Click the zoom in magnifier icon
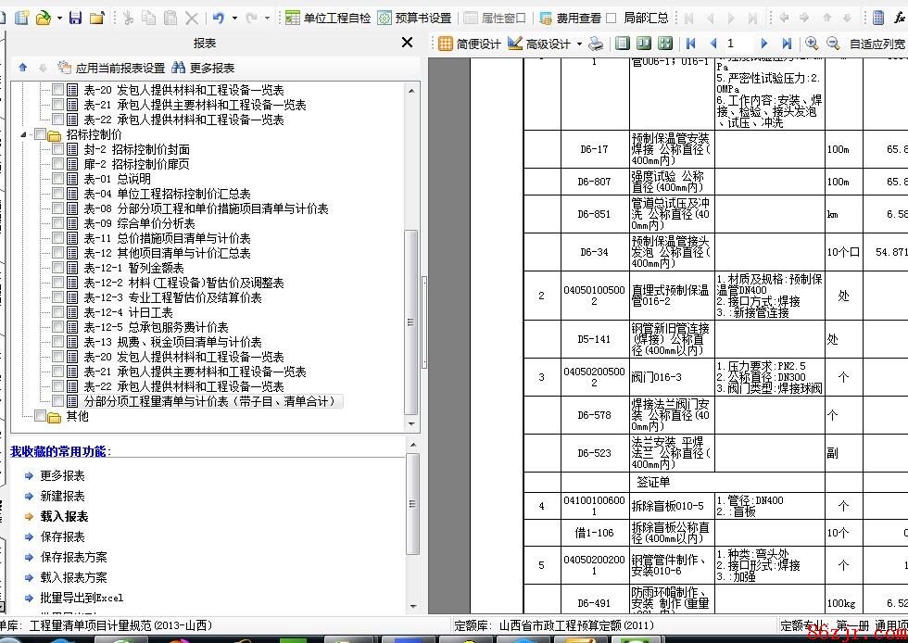908x643 pixels. pos(812,44)
